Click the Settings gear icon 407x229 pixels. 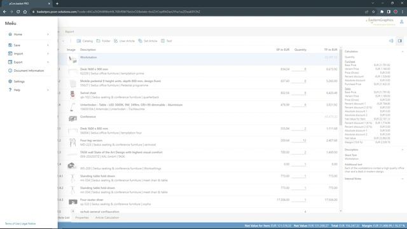click(x=10, y=81)
